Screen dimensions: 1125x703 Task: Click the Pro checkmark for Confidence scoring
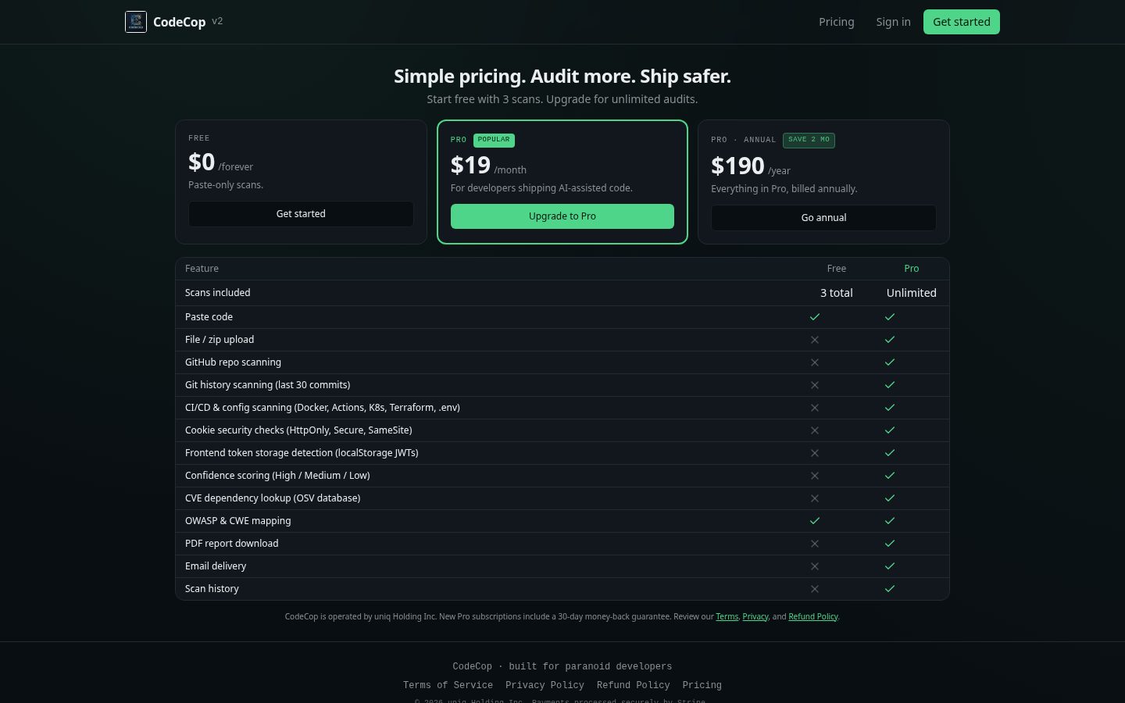point(890,476)
